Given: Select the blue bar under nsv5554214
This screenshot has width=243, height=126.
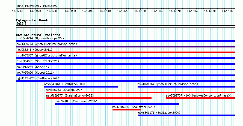Looking at the screenshot, I should coord(126,41).
